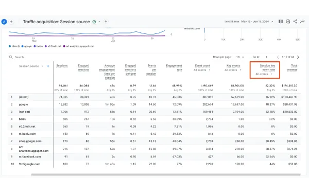Click the table search magnifier icon
This screenshot has height=193, width=309.
11,57
